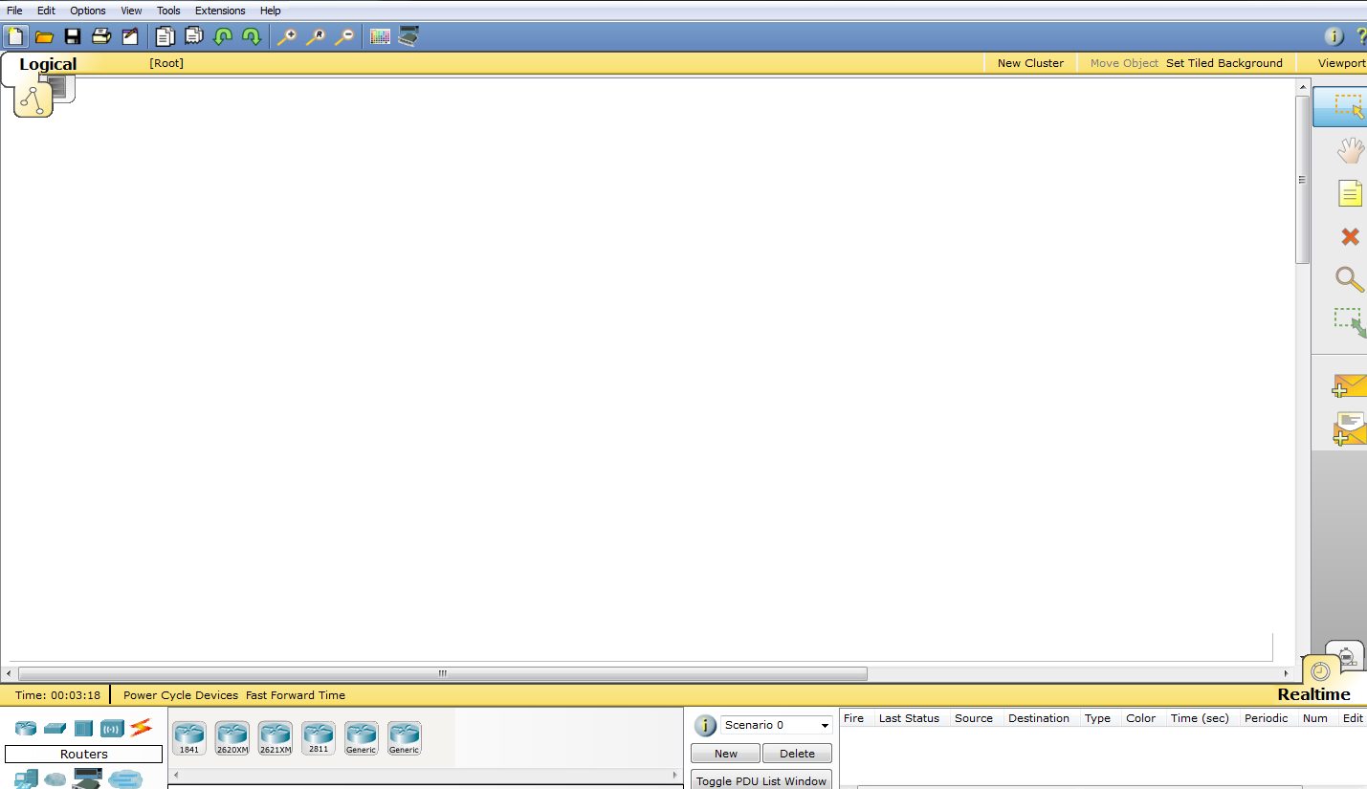Create a New scenario
This screenshot has height=789, width=1367.
tap(724, 753)
